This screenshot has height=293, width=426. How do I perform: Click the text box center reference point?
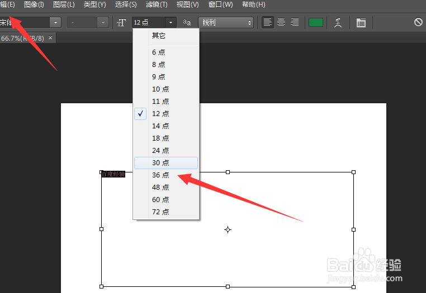(x=228, y=230)
